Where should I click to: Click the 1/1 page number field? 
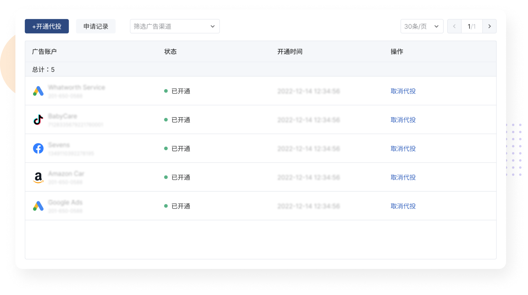click(x=472, y=26)
